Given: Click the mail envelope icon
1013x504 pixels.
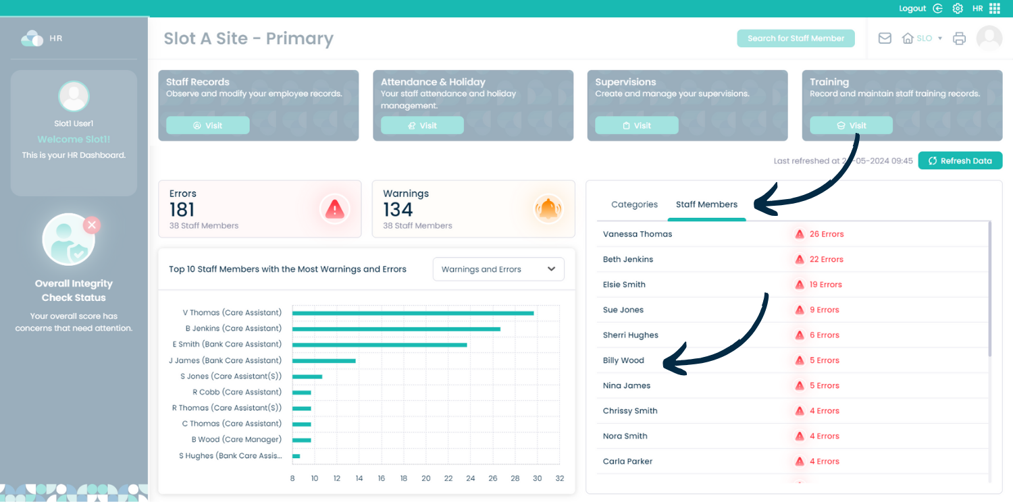Looking at the screenshot, I should pyautogui.click(x=885, y=38).
